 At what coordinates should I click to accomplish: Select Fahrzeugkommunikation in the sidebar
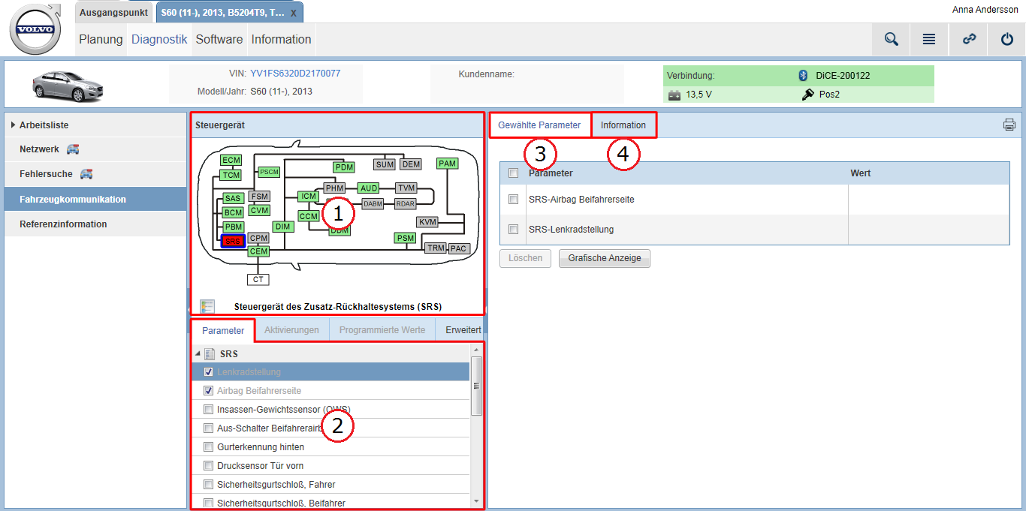pyautogui.click(x=95, y=200)
